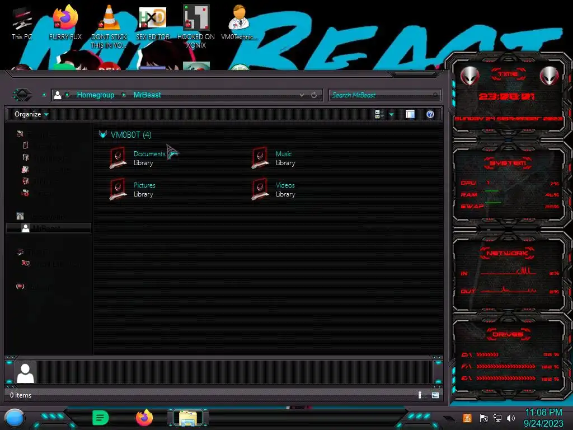
Task: Launch the FURRY FUX Firefox shortcut
Action: pos(65,22)
